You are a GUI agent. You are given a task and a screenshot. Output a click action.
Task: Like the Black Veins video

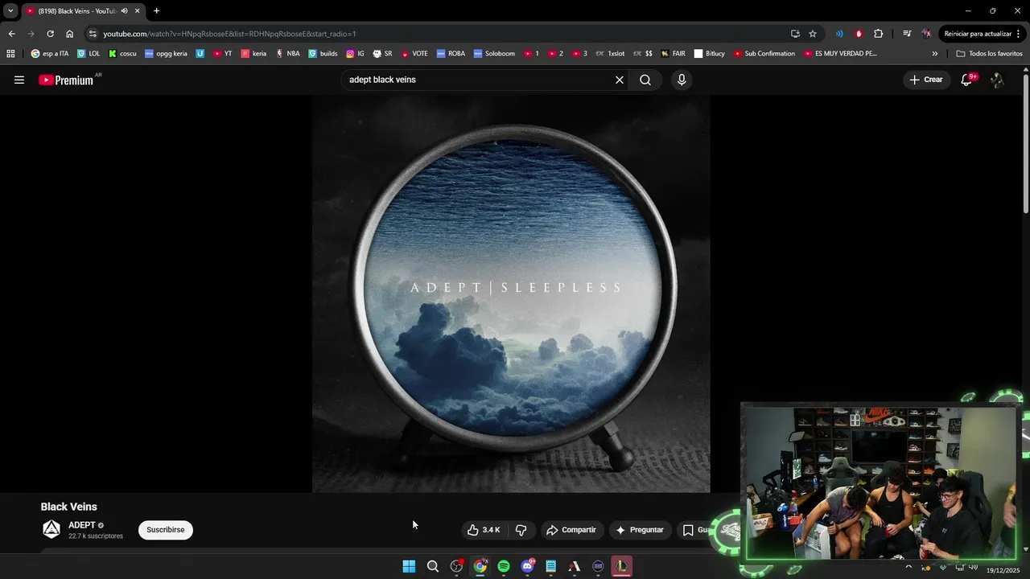(x=484, y=530)
